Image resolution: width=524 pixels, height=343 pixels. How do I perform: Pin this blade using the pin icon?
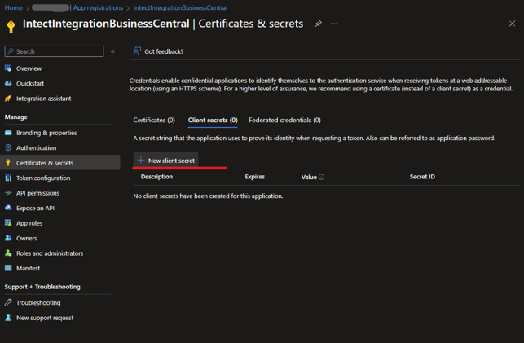(x=318, y=24)
